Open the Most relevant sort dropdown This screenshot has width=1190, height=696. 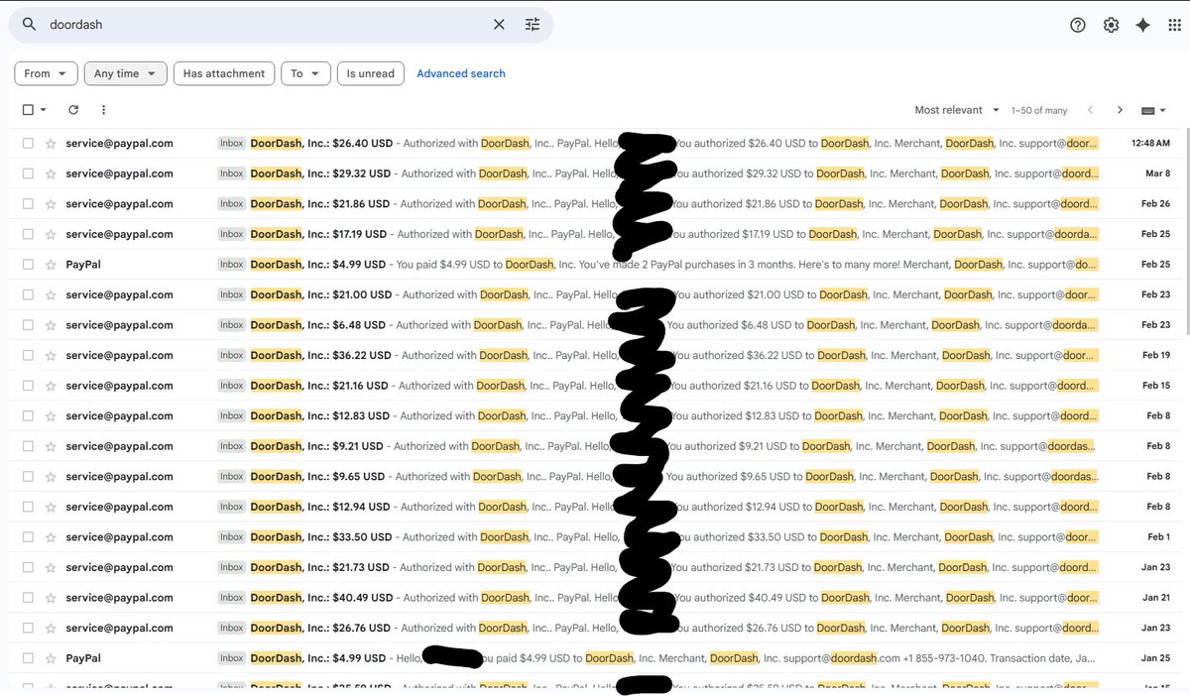pos(958,110)
